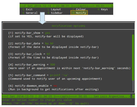Viewport: 137px width, 107px height.
Task: Click the bottom status bar date
Action: (x=22, y=96)
